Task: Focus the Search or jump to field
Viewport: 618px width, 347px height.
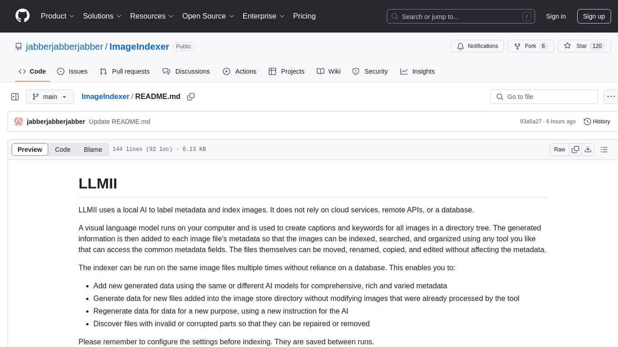Action: (461, 16)
